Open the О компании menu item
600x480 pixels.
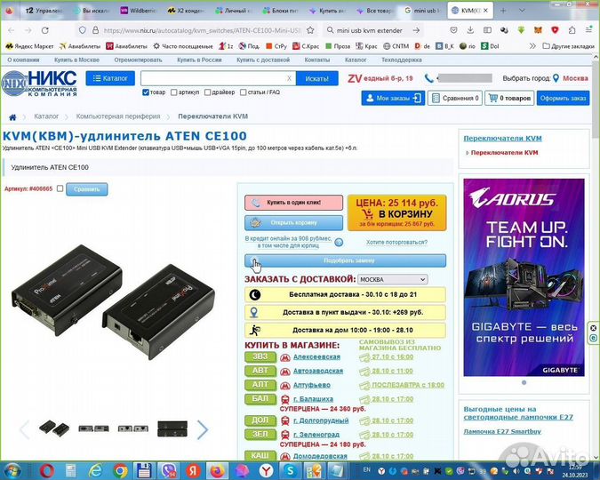pyautogui.click(x=23, y=60)
